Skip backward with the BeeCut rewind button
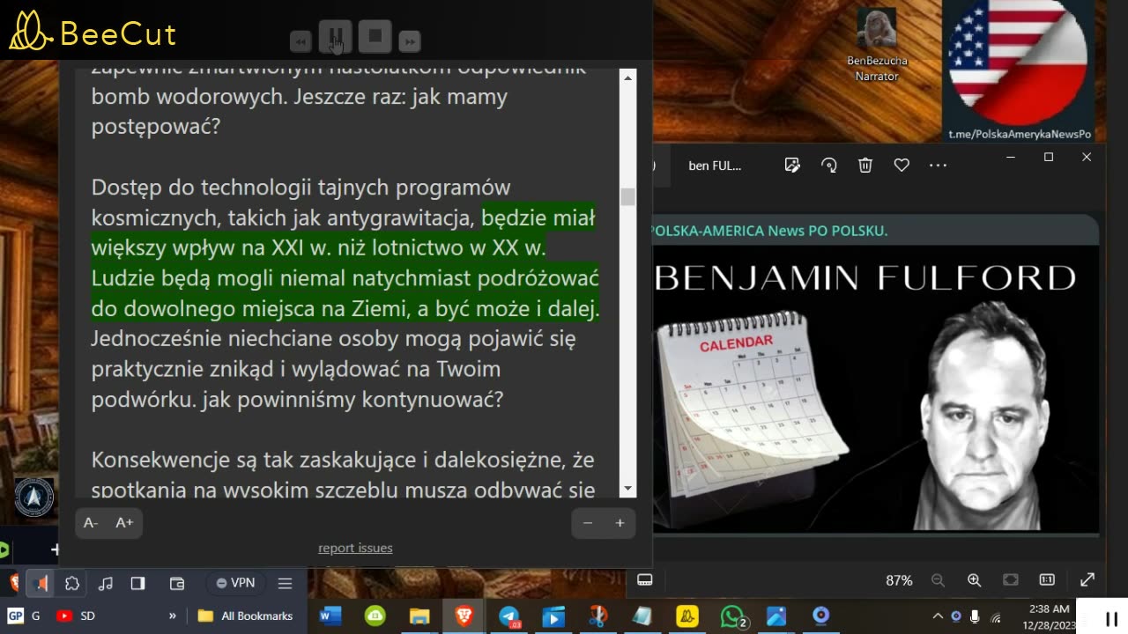Image resolution: width=1128 pixels, height=634 pixels. click(x=301, y=41)
